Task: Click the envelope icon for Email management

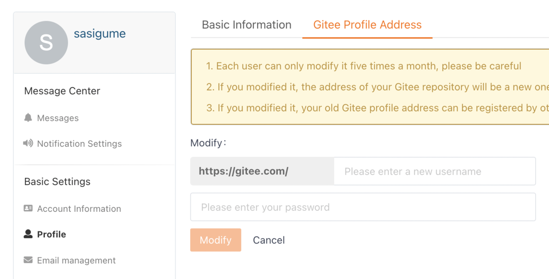Action: 28,260
